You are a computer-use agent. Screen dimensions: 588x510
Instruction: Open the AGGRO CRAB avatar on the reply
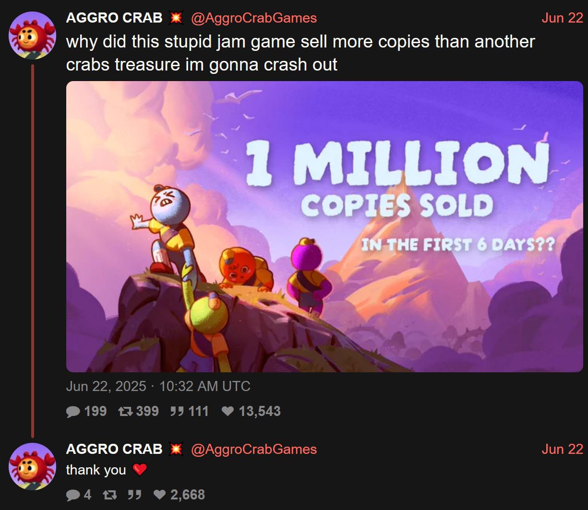point(33,466)
